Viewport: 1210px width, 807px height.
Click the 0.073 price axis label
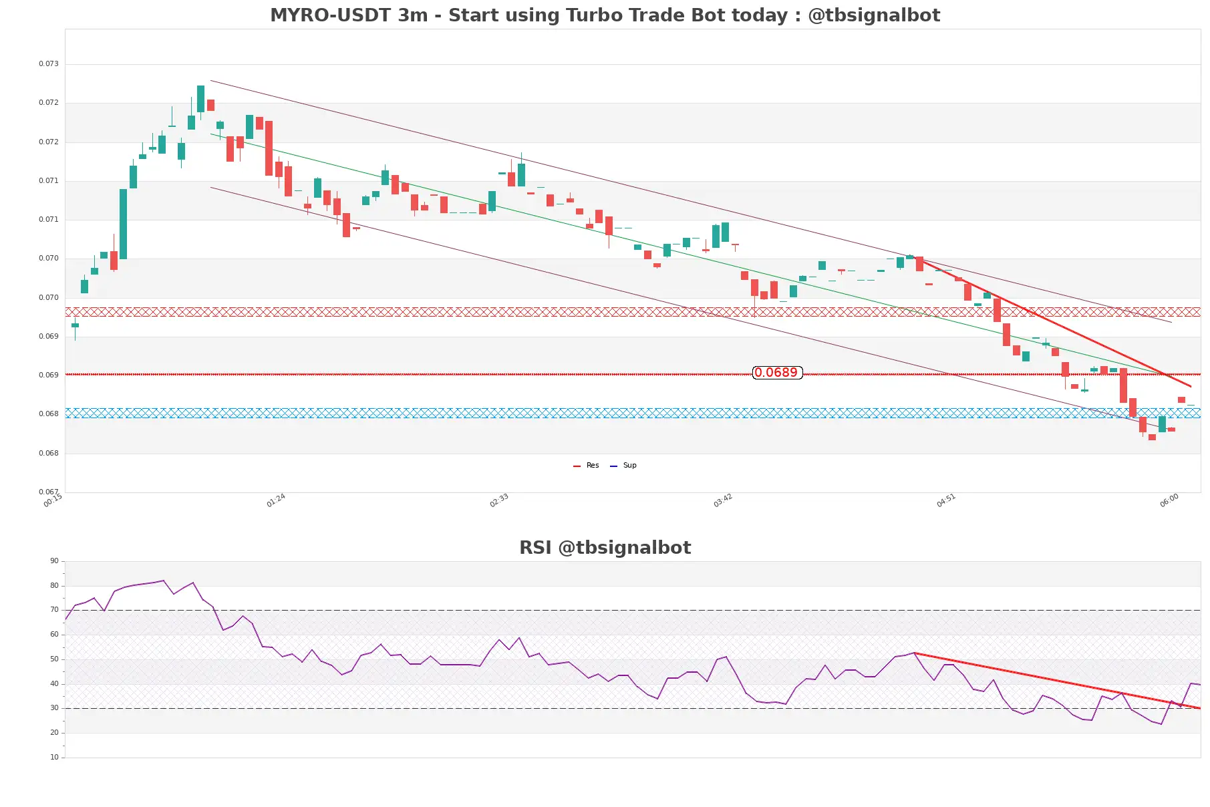49,63
